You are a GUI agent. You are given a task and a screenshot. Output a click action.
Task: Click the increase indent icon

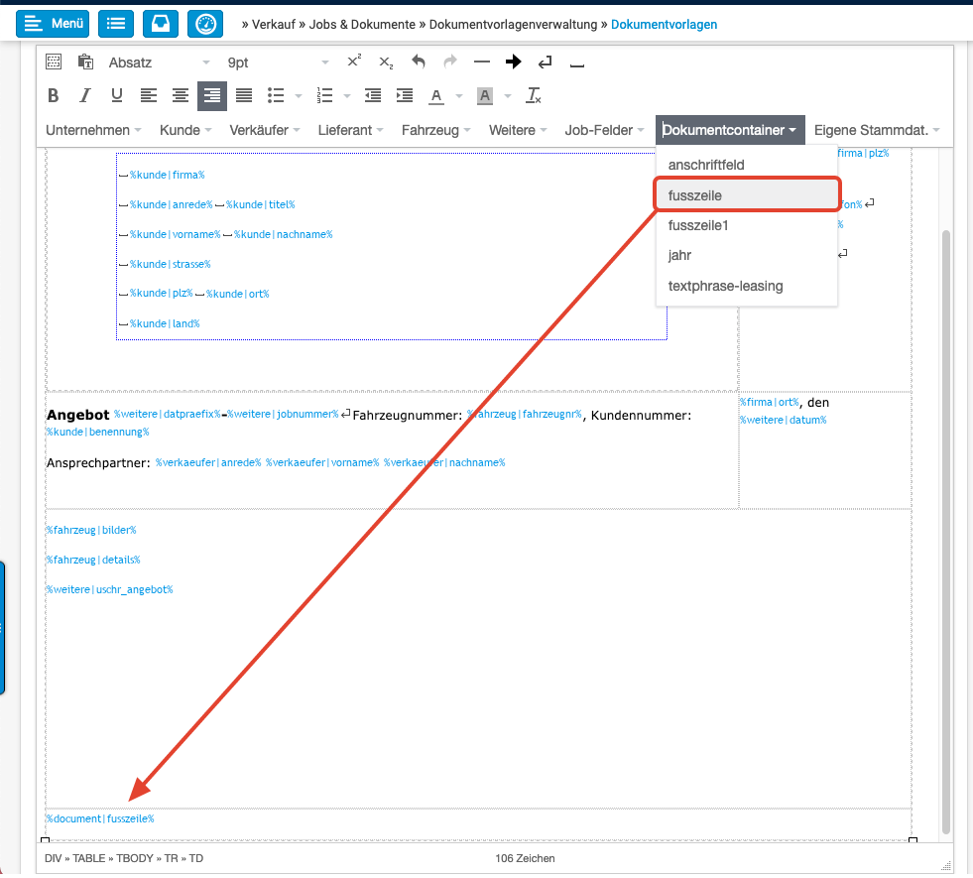tap(404, 96)
